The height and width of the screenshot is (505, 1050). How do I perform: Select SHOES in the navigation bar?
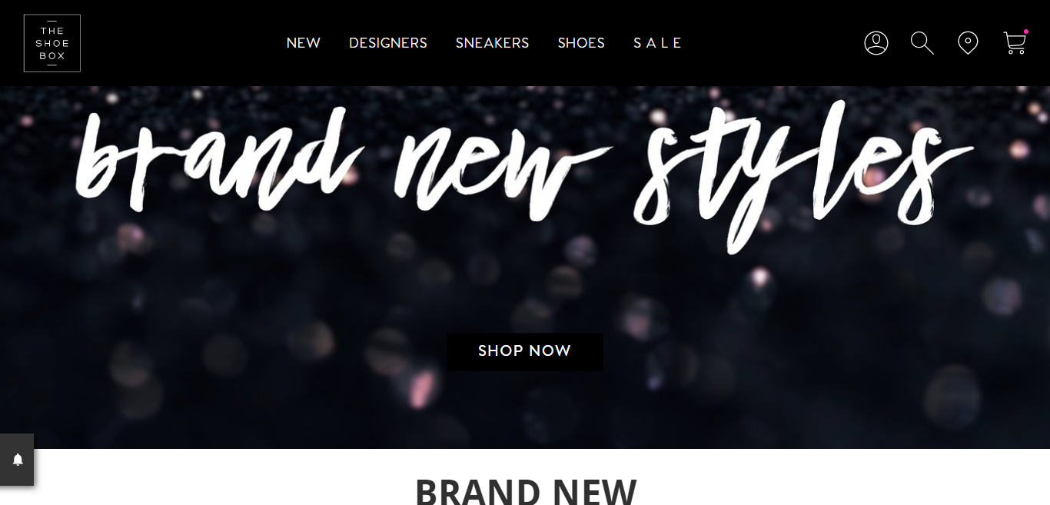pos(581,43)
